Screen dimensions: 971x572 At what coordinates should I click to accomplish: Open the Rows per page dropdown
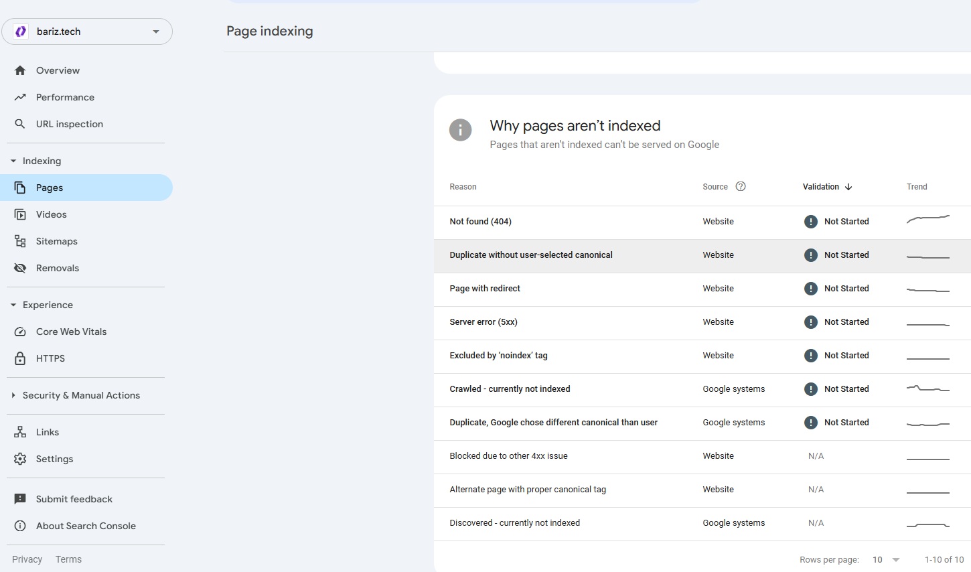tap(886, 560)
